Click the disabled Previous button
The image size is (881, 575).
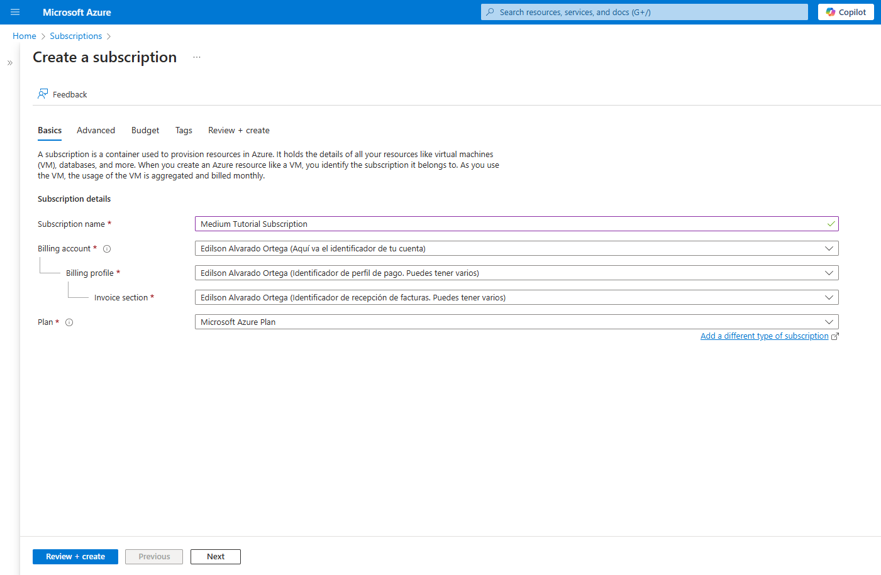coord(154,557)
